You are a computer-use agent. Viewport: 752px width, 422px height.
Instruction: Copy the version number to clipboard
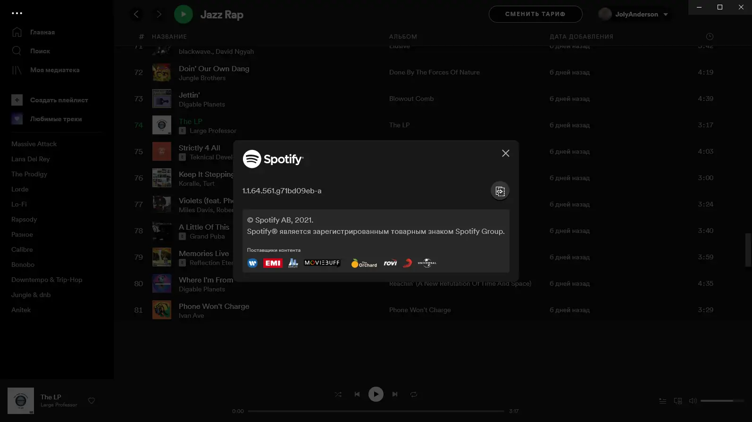click(x=500, y=191)
